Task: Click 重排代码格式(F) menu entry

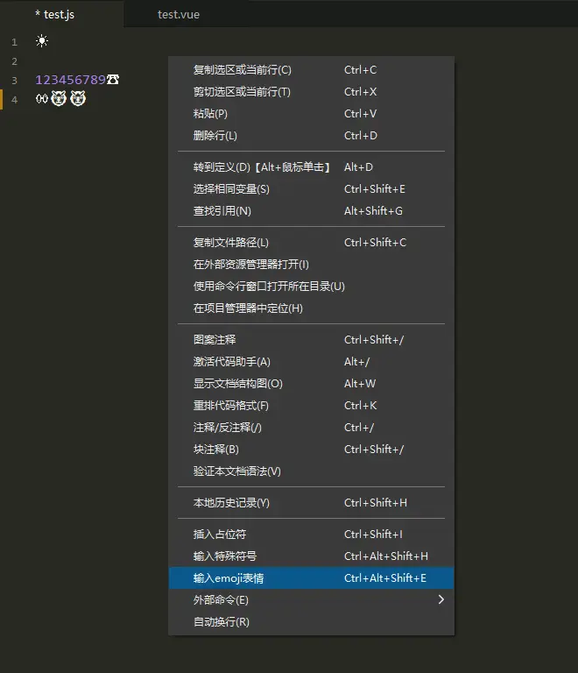Action: [231, 406]
